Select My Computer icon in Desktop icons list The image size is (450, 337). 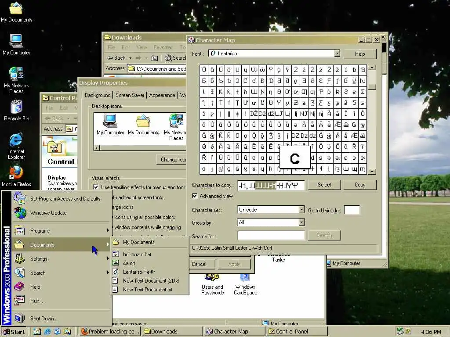(x=110, y=124)
